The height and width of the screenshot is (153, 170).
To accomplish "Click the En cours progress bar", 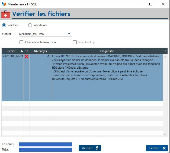I will (x=45, y=144).
